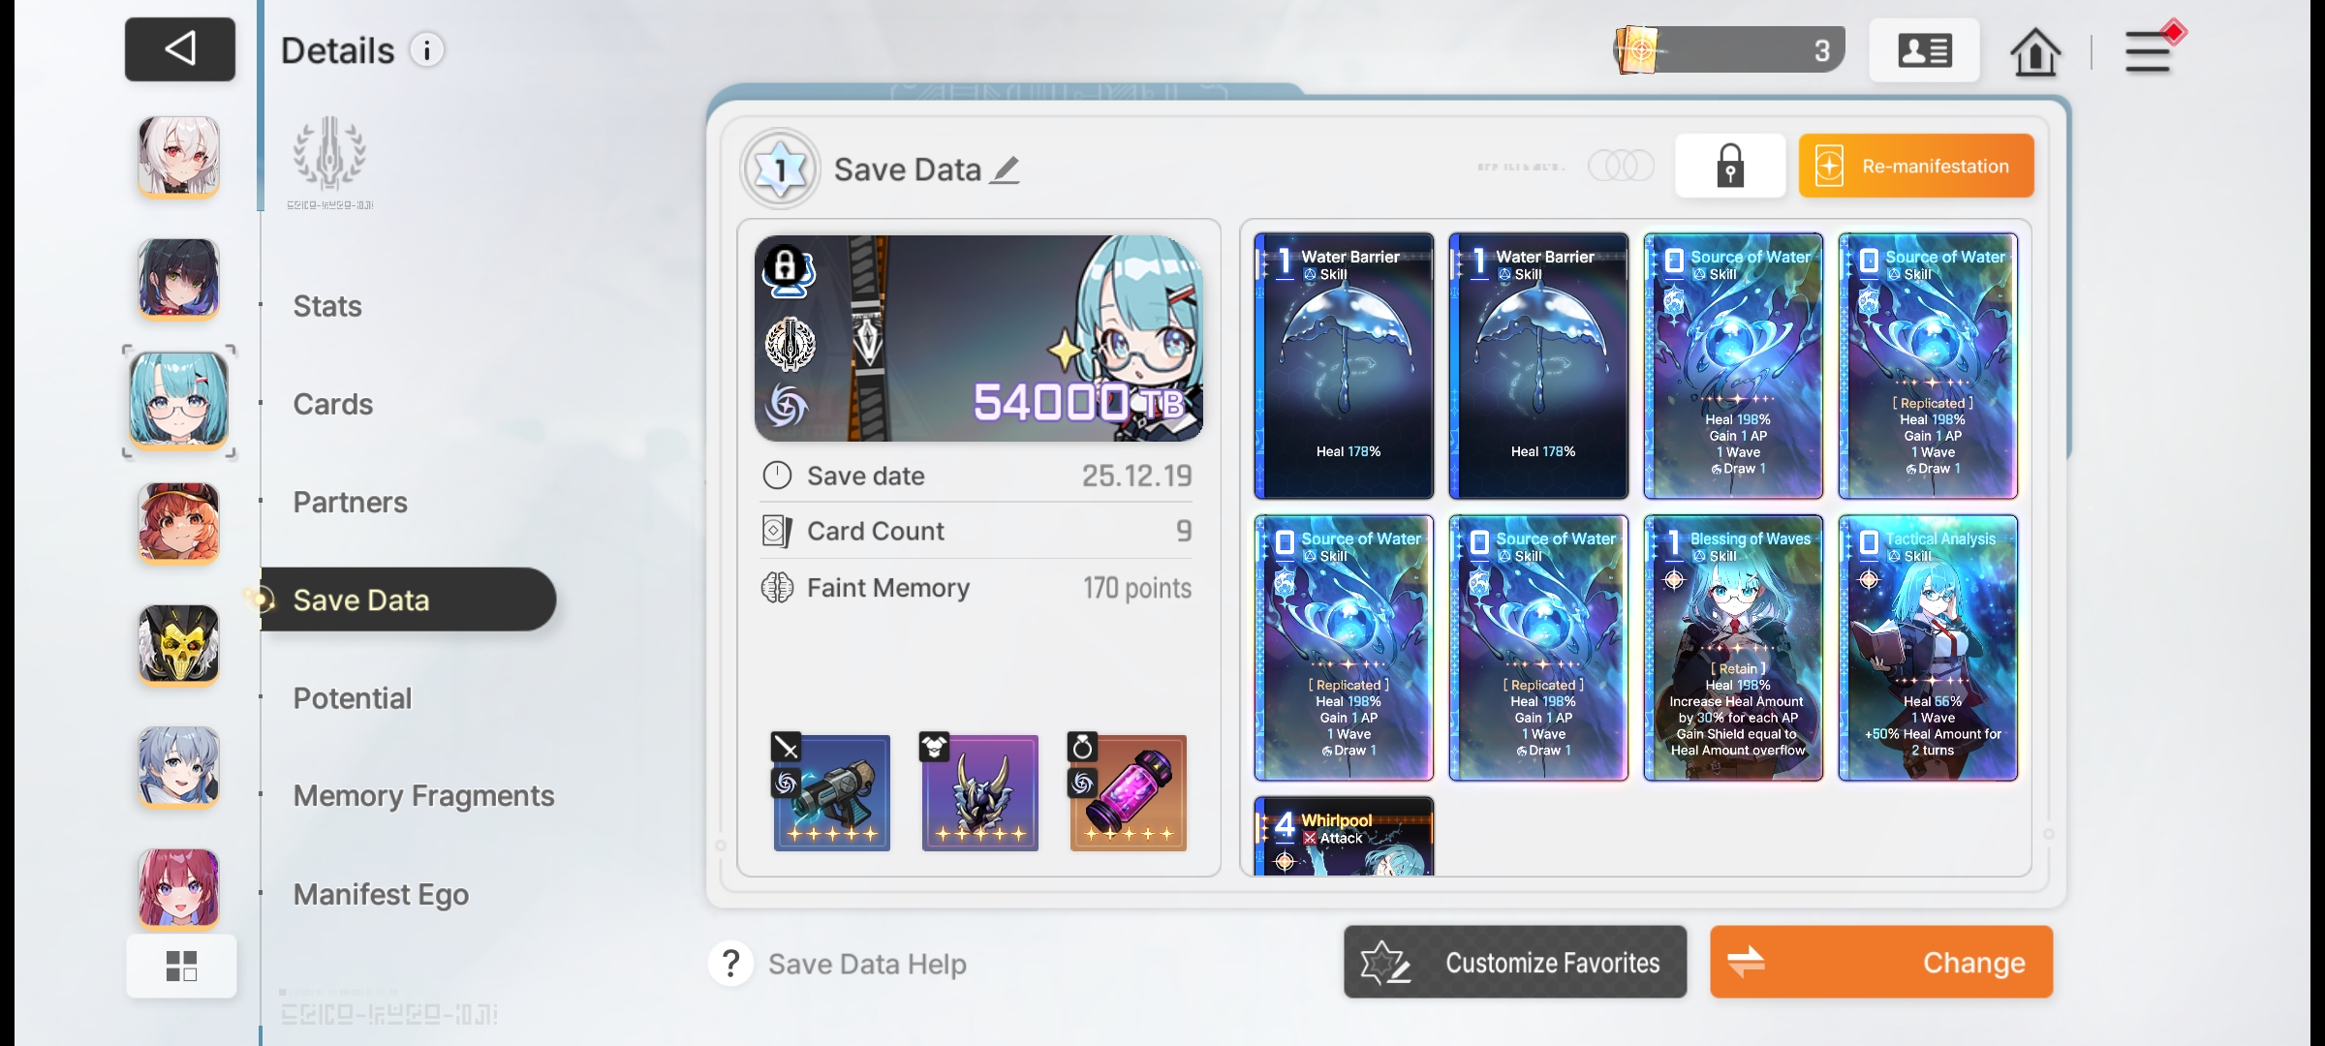Tap the back arrow button
The height and width of the screenshot is (1046, 2325).
click(180, 49)
